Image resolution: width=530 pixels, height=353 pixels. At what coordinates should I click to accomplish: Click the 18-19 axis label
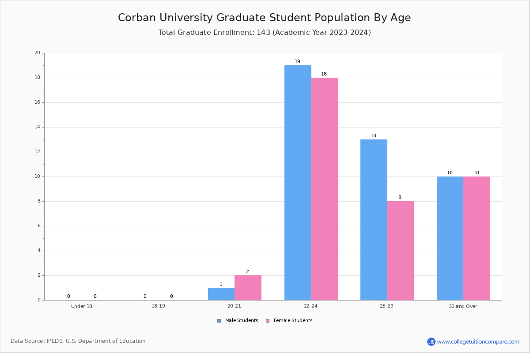click(x=158, y=306)
